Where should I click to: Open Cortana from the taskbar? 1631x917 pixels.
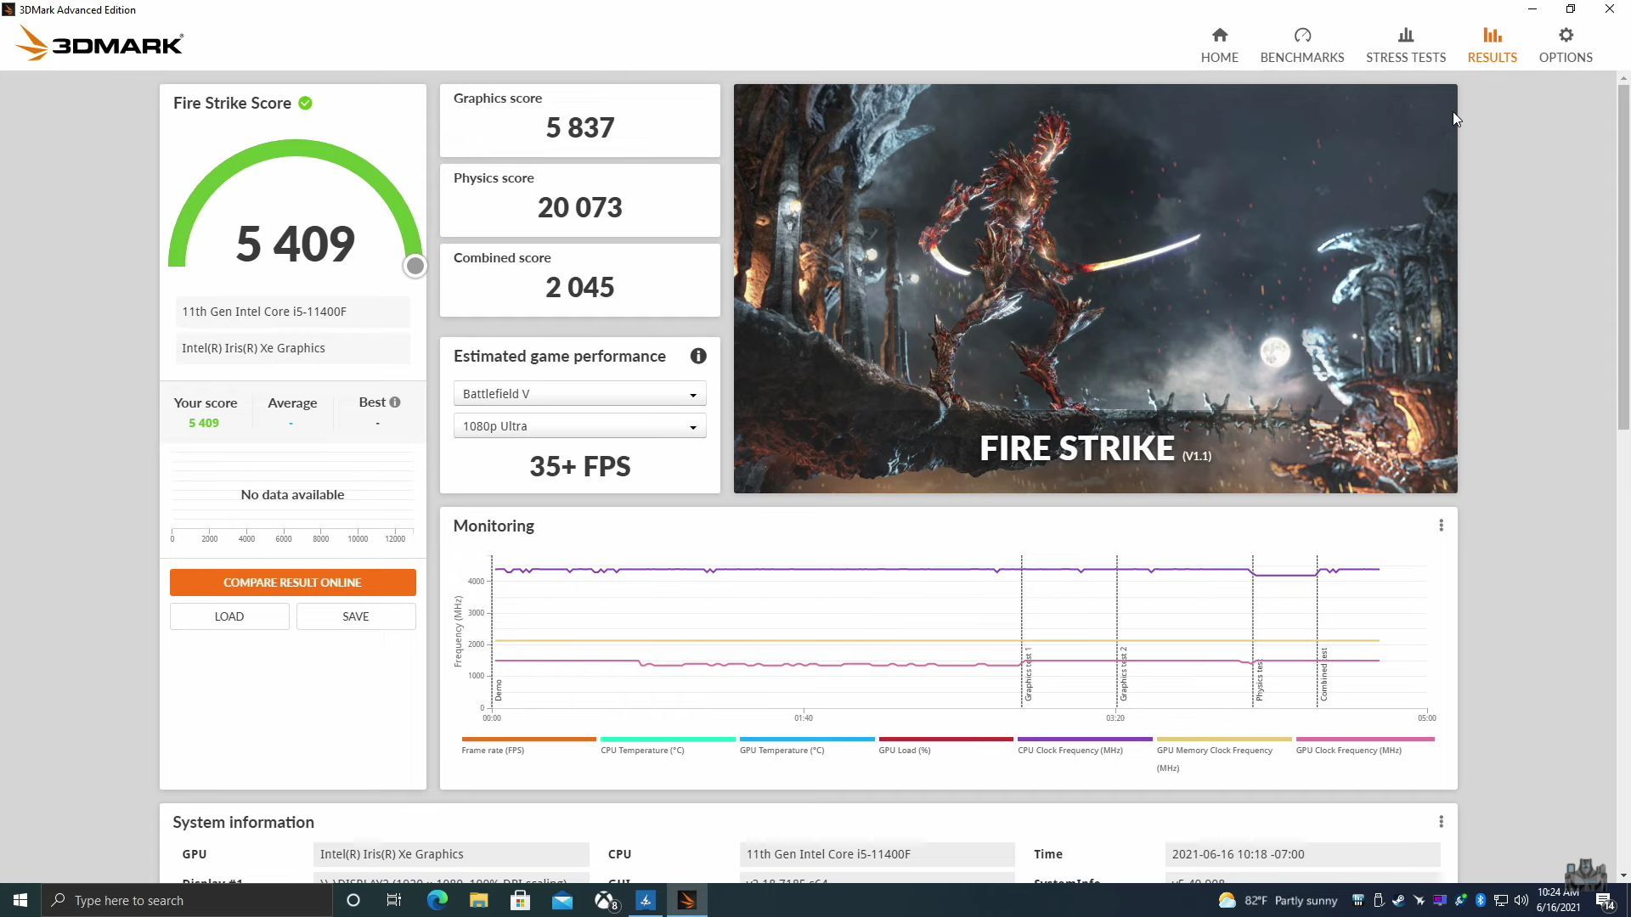(353, 900)
